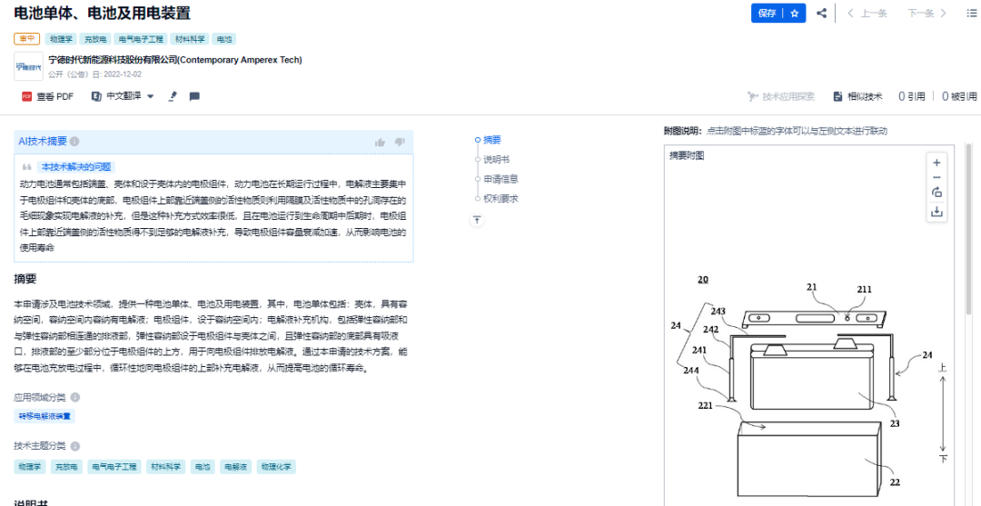Give thumbs down to AI summary
981x506 pixels.
tap(400, 142)
